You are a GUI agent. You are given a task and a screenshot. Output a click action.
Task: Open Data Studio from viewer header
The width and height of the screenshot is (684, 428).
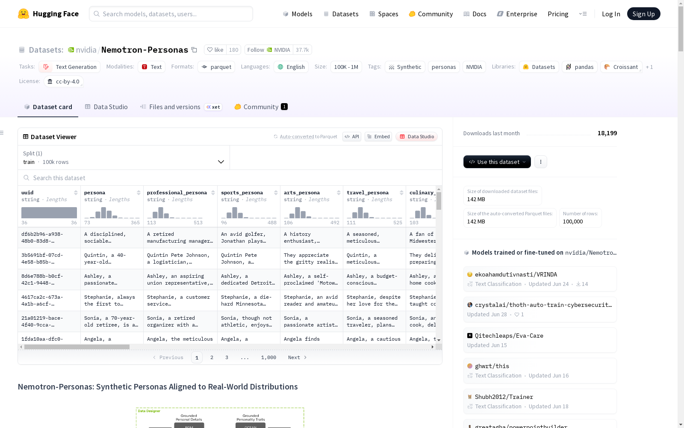tap(417, 137)
